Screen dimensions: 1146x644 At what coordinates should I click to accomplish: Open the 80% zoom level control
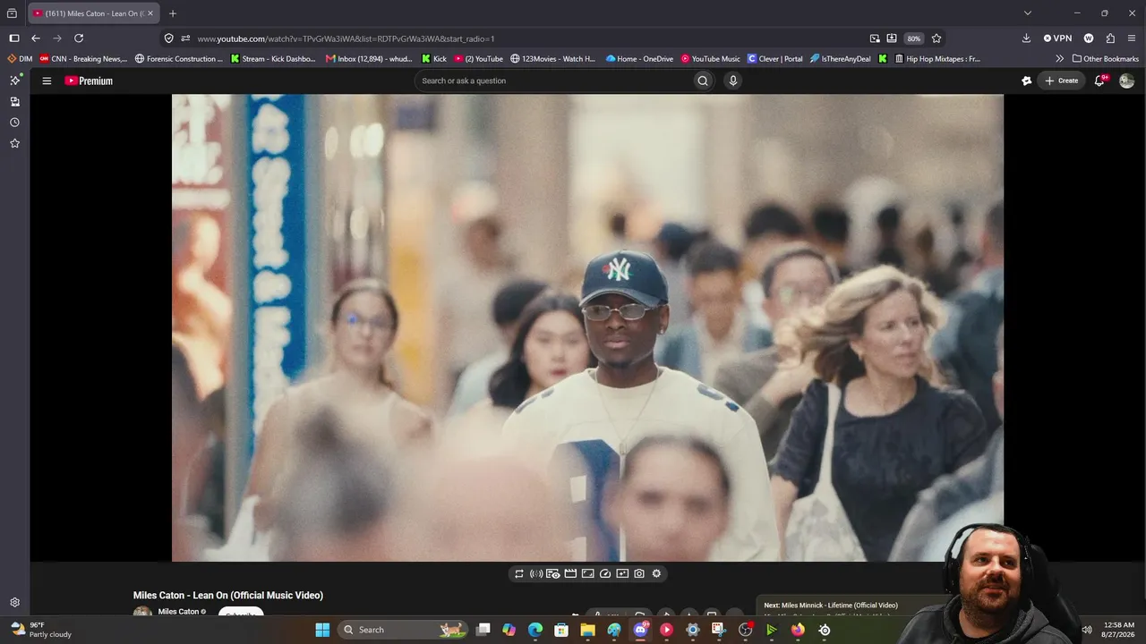(x=913, y=38)
